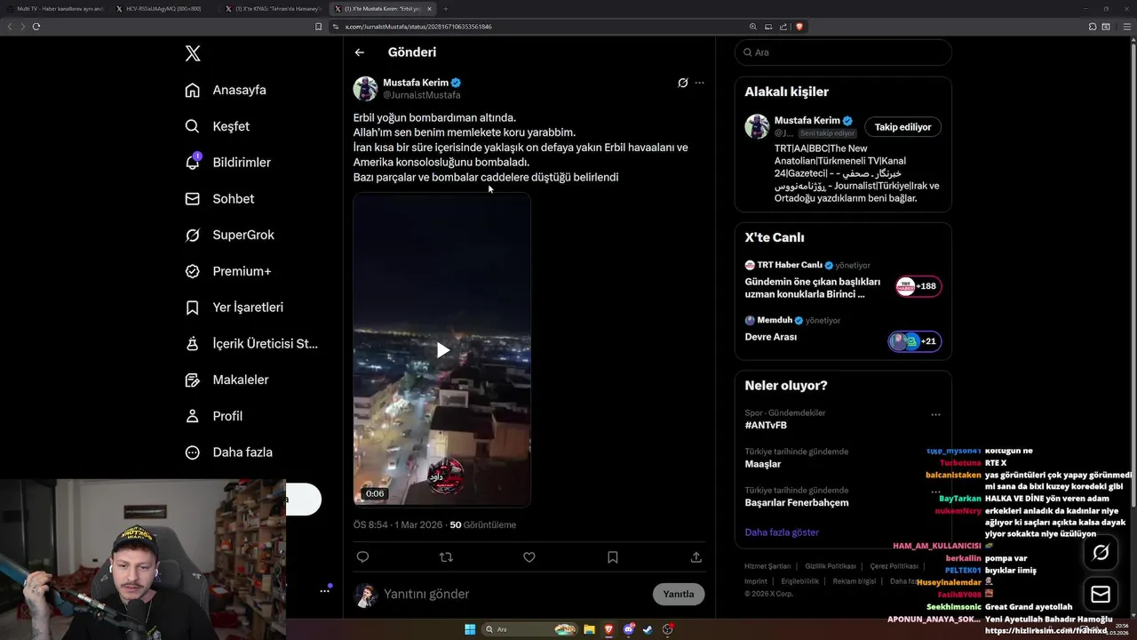
Task: Go back with the Gönderi arrow
Action: [x=360, y=52]
